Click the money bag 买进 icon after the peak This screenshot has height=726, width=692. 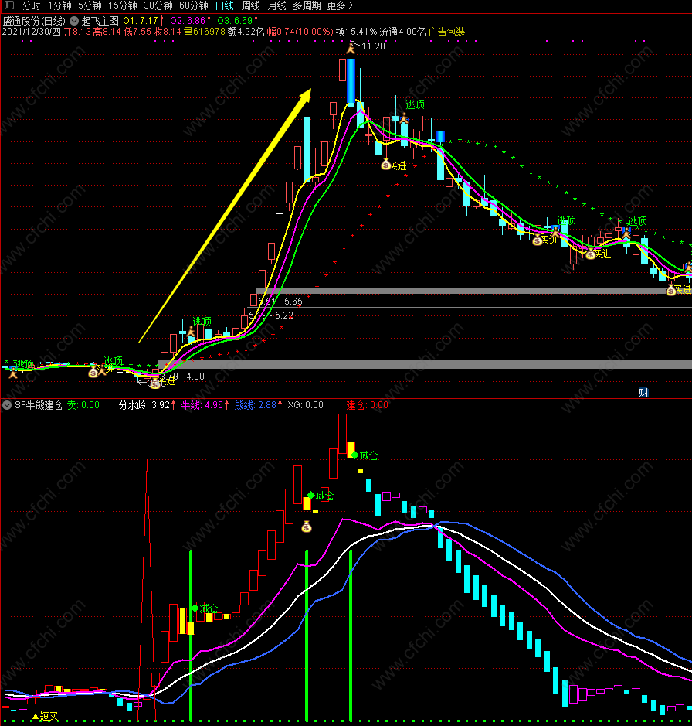point(386,165)
